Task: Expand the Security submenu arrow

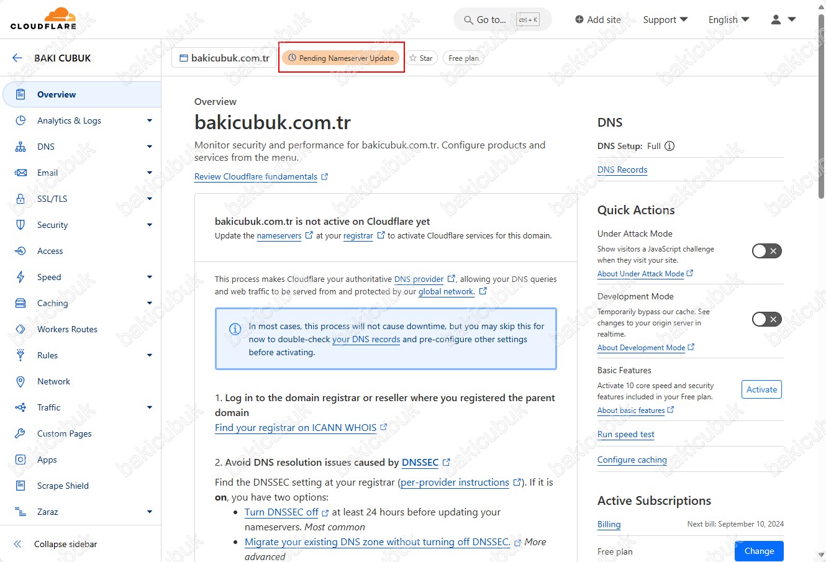Action: click(x=150, y=225)
